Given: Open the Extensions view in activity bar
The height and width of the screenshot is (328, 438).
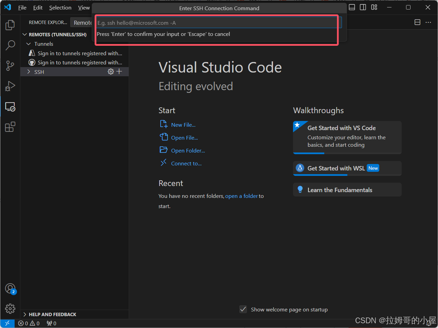Looking at the screenshot, I should click(10, 127).
